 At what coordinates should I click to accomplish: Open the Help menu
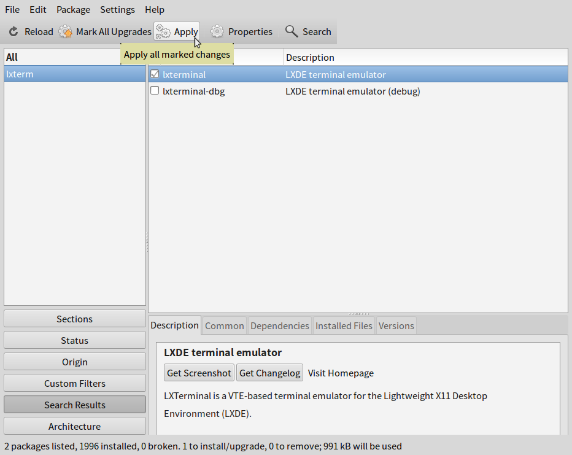[155, 9]
